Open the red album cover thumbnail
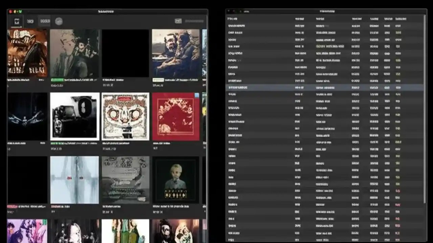 tap(176, 116)
